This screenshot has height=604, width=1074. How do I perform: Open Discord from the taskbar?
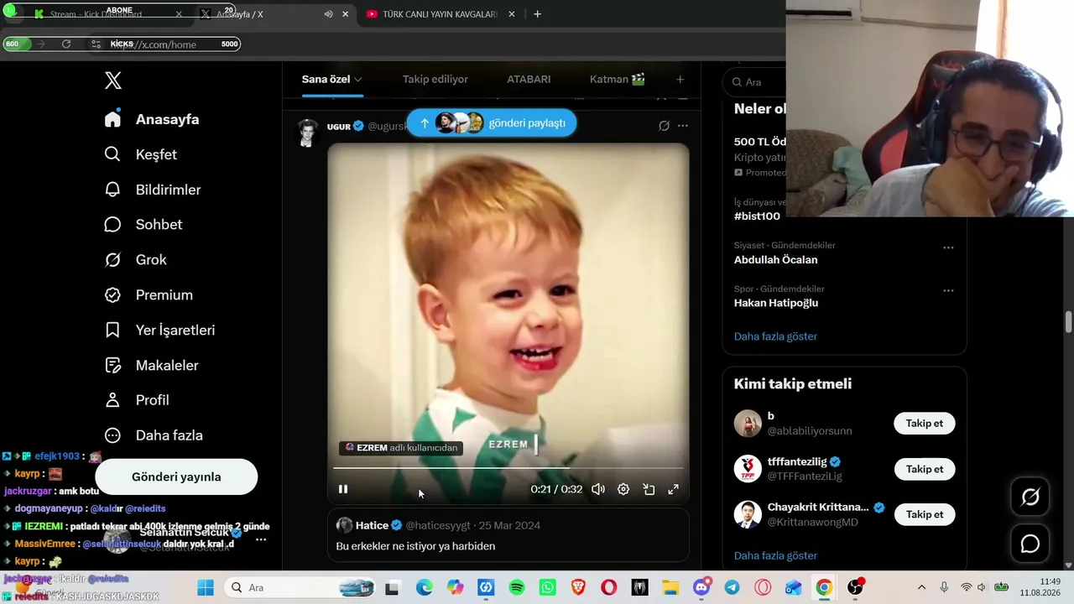point(701,587)
